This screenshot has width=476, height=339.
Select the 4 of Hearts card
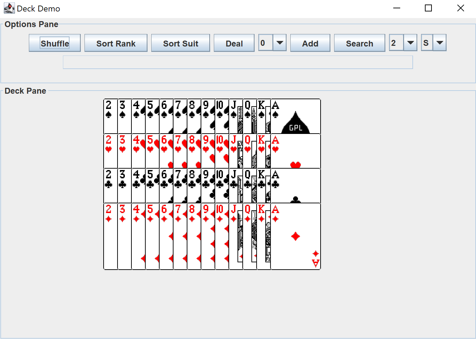[138, 151]
